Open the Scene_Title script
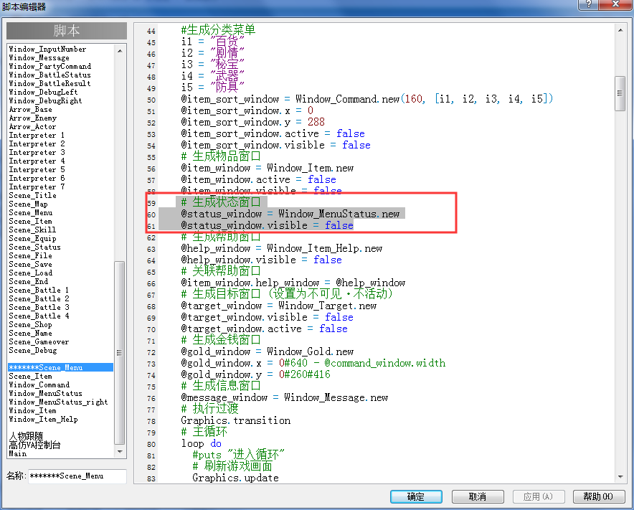This screenshot has height=510, width=634. [x=32, y=195]
